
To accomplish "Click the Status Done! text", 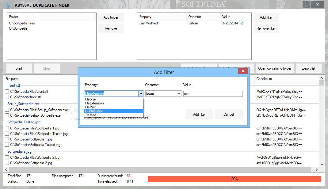I will coord(31,181).
